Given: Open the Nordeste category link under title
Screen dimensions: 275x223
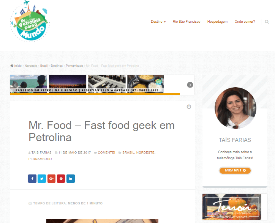Looking at the screenshot, I should click(x=145, y=152).
